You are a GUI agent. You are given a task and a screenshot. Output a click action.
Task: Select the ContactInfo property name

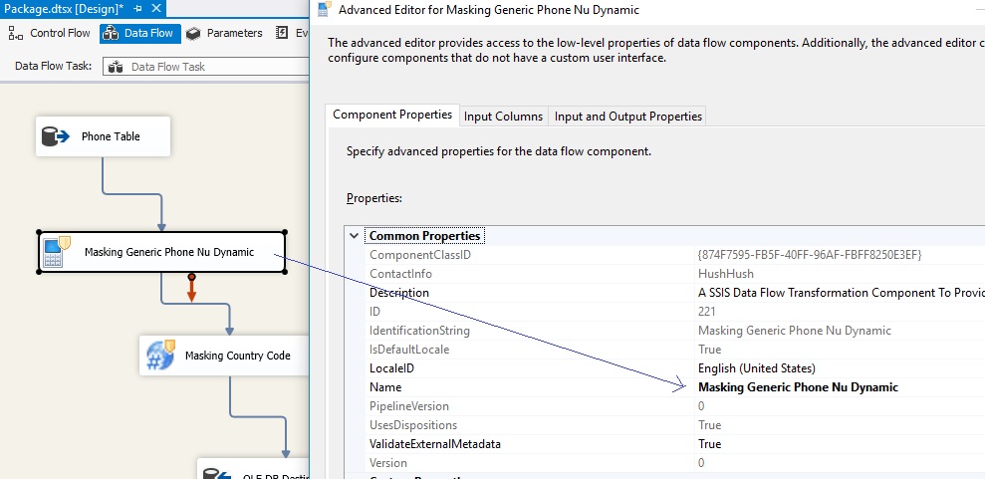400,274
